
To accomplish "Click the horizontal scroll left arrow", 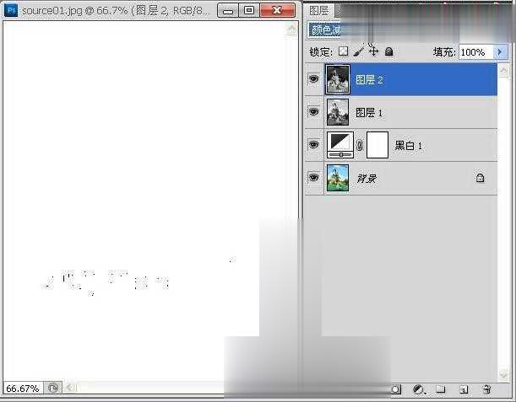I will 70,388.
